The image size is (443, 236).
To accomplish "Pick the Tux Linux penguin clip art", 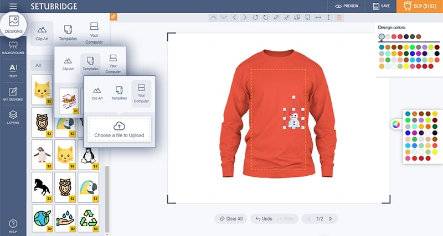I will point(89,157).
